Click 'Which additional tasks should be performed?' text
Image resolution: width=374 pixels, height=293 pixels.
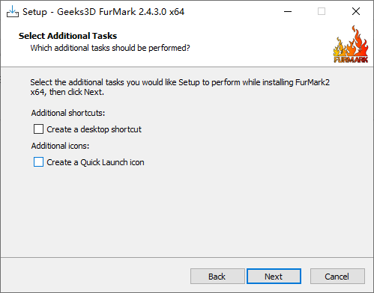click(110, 48)
